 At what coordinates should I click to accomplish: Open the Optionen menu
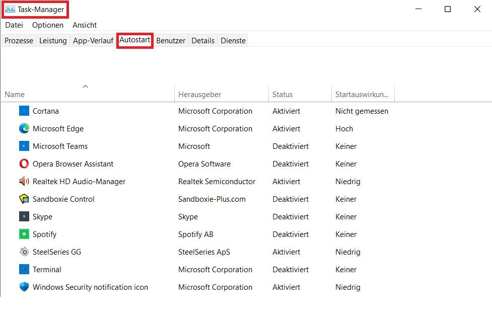pos(48,25)
